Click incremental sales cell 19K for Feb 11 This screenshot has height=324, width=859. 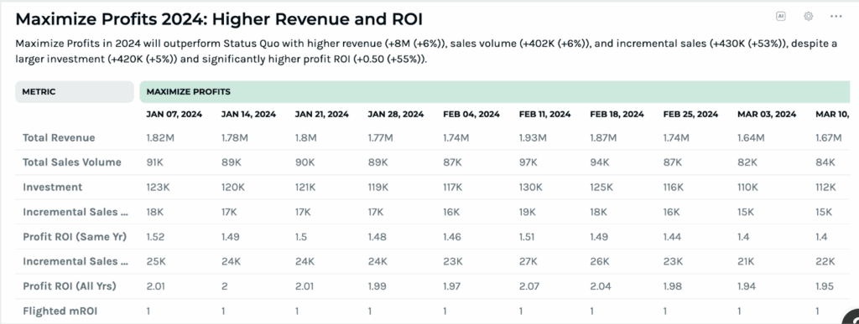tap(528, 213)
